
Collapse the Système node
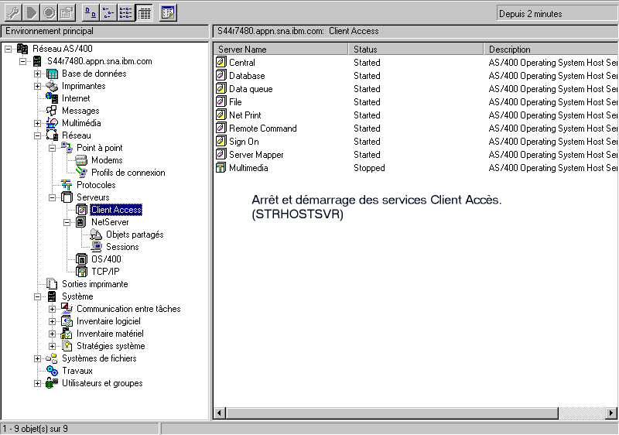pyautogui.click(x=37, y=296)
